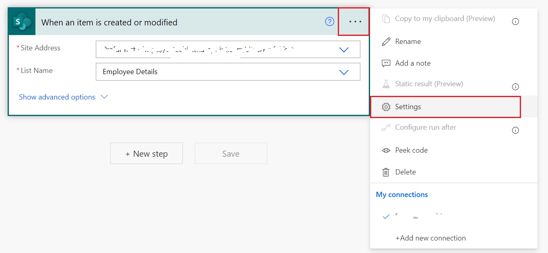548x253 pixels.
Task: Click the info icon beside Configure run after
Action: 515,130
